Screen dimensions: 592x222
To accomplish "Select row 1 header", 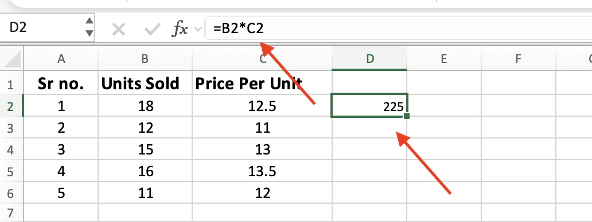I will [x=11, y=83].
